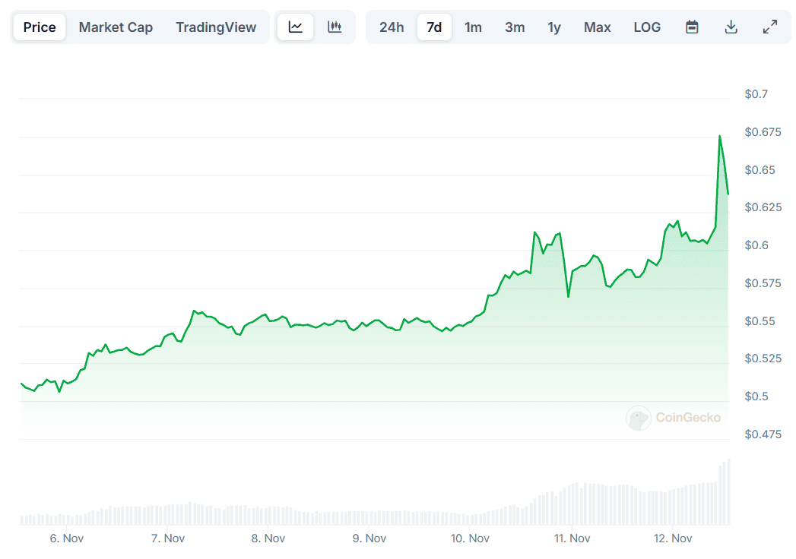Viewport: 796px width, 559px height.
Task: Click the 6. Nov date label
Action: 65,538
